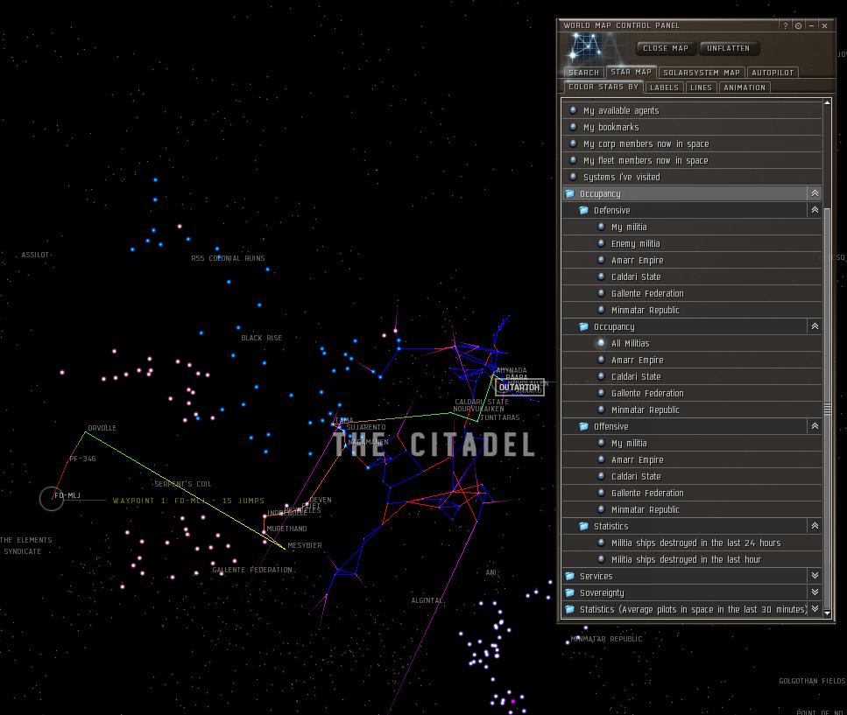Switch to the Solarsystem Map tab

[x=701, y=73]
